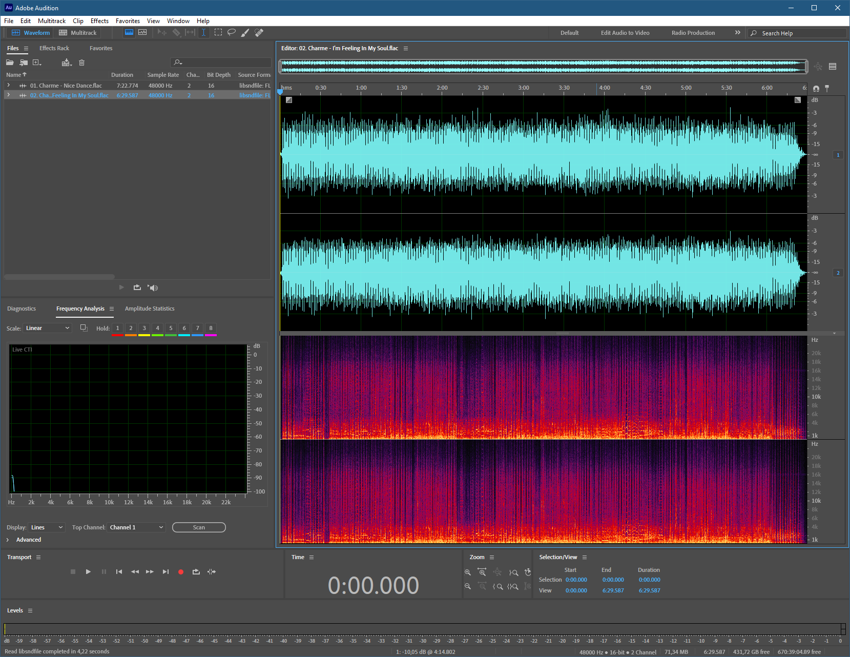This screenshot has height=657, width=850.
Task: Select the Default workspace
Action: coord(569,33)
